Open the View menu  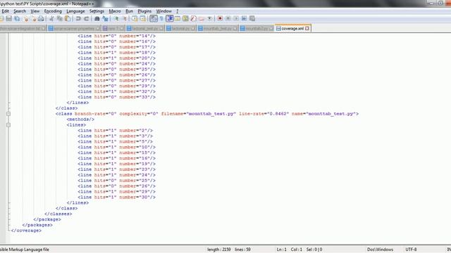point(35,11)
